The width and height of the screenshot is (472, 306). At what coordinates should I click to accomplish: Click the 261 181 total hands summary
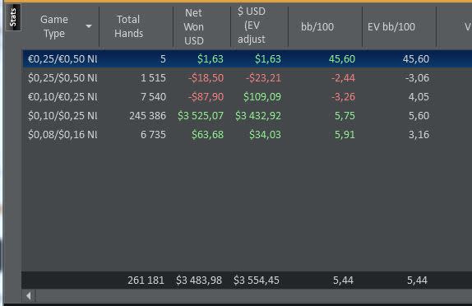pos(146,280)
